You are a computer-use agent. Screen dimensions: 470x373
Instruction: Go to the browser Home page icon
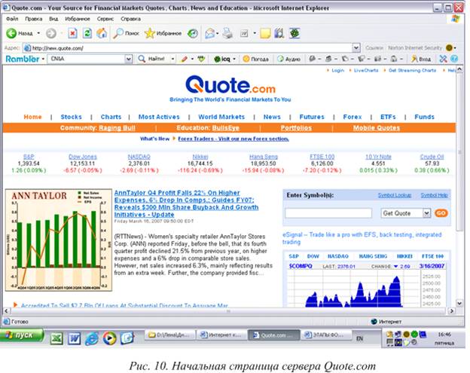click(x=102, y=33)
